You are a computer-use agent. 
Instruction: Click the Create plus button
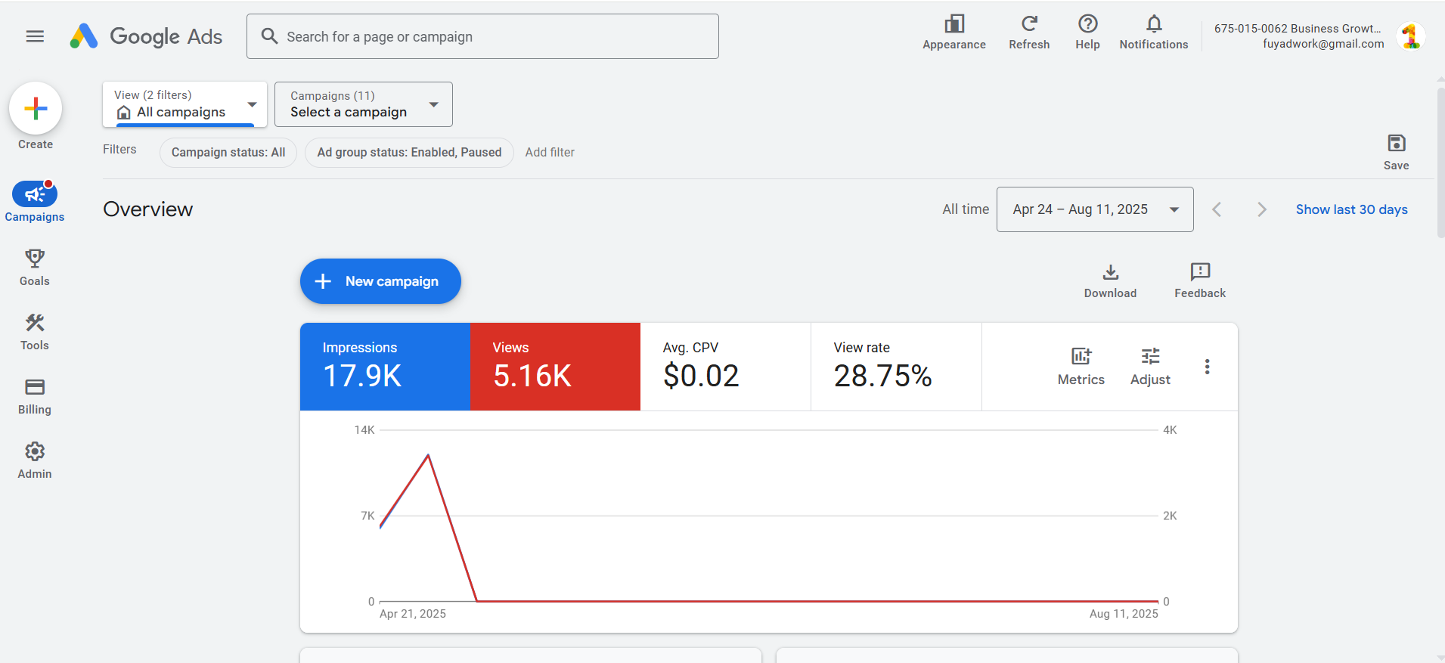36,109
